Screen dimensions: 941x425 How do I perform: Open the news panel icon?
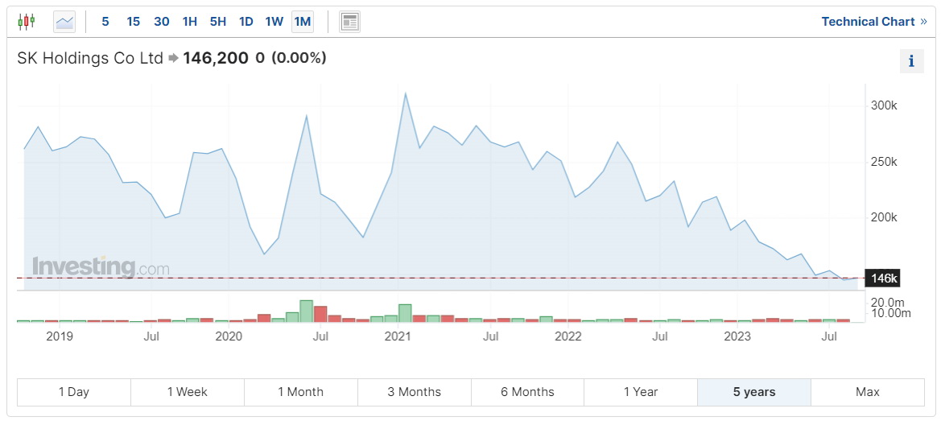coord(349,23)
